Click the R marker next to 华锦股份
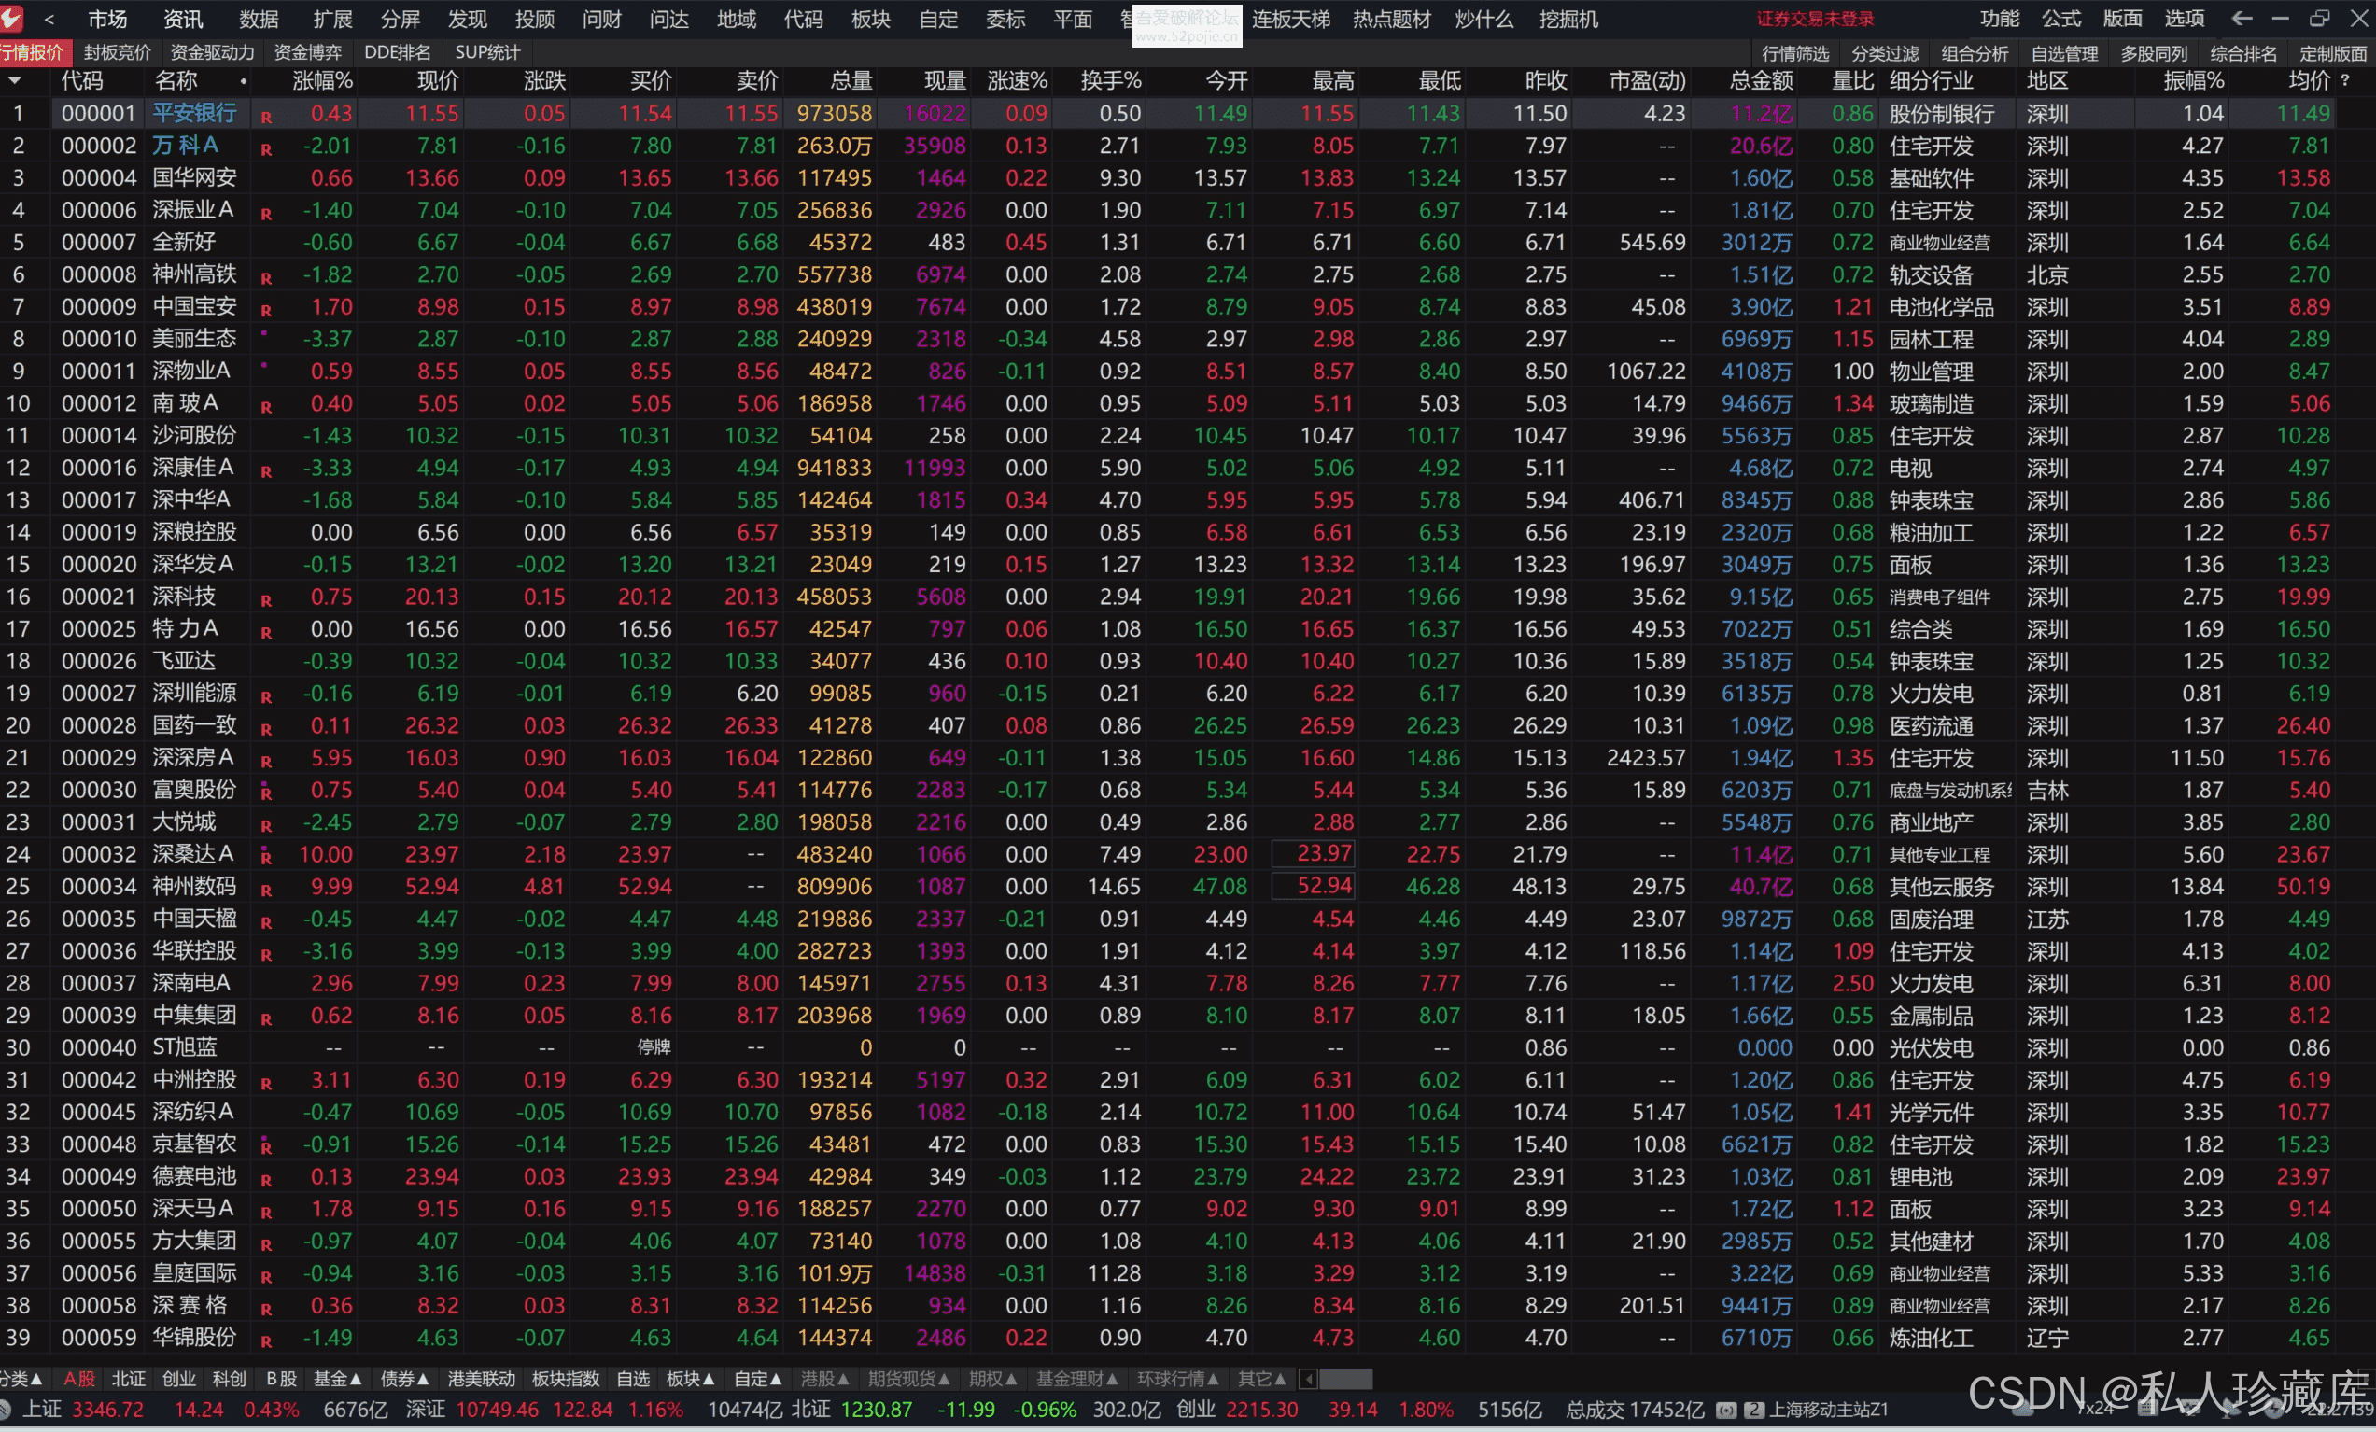The height and width of the screenshot is (1432, 2376). 266,1341
